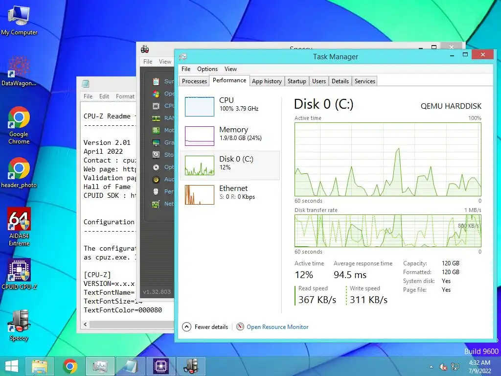Click the Summary icon in Speccy sidebar
The image size is (501, 376).
pos(156,82)
